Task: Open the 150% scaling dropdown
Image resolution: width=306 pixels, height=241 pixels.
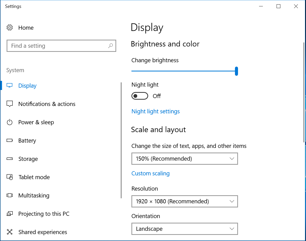Action: (x=184, y=159)
